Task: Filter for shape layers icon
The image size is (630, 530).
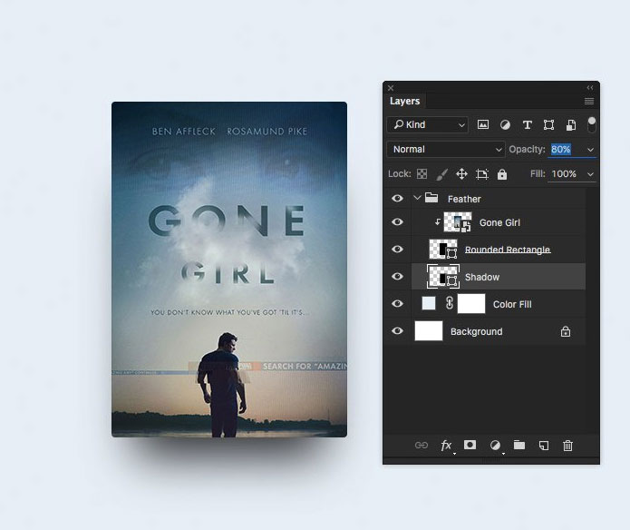Action: click(x=548, y=125)
